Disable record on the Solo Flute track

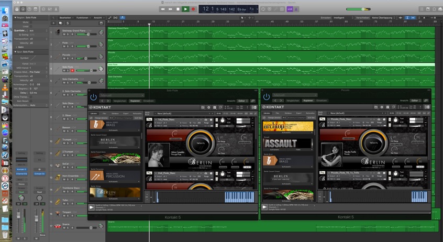(x=72, y=71)
